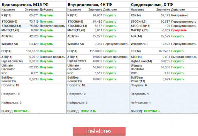Click the MACD value -0,009
This screenshot has height=136, width=198.
[x=166, y=30]
